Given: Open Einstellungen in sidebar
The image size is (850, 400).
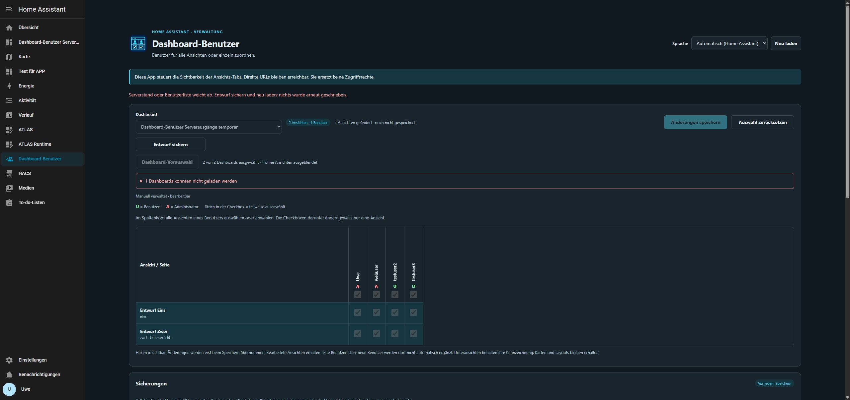Looking at the screenshot, I should coord(42,360).
